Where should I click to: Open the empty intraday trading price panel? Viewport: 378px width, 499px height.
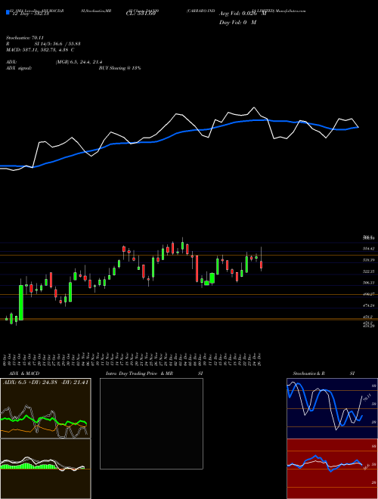pyautogui.click(x=151, y=423)
